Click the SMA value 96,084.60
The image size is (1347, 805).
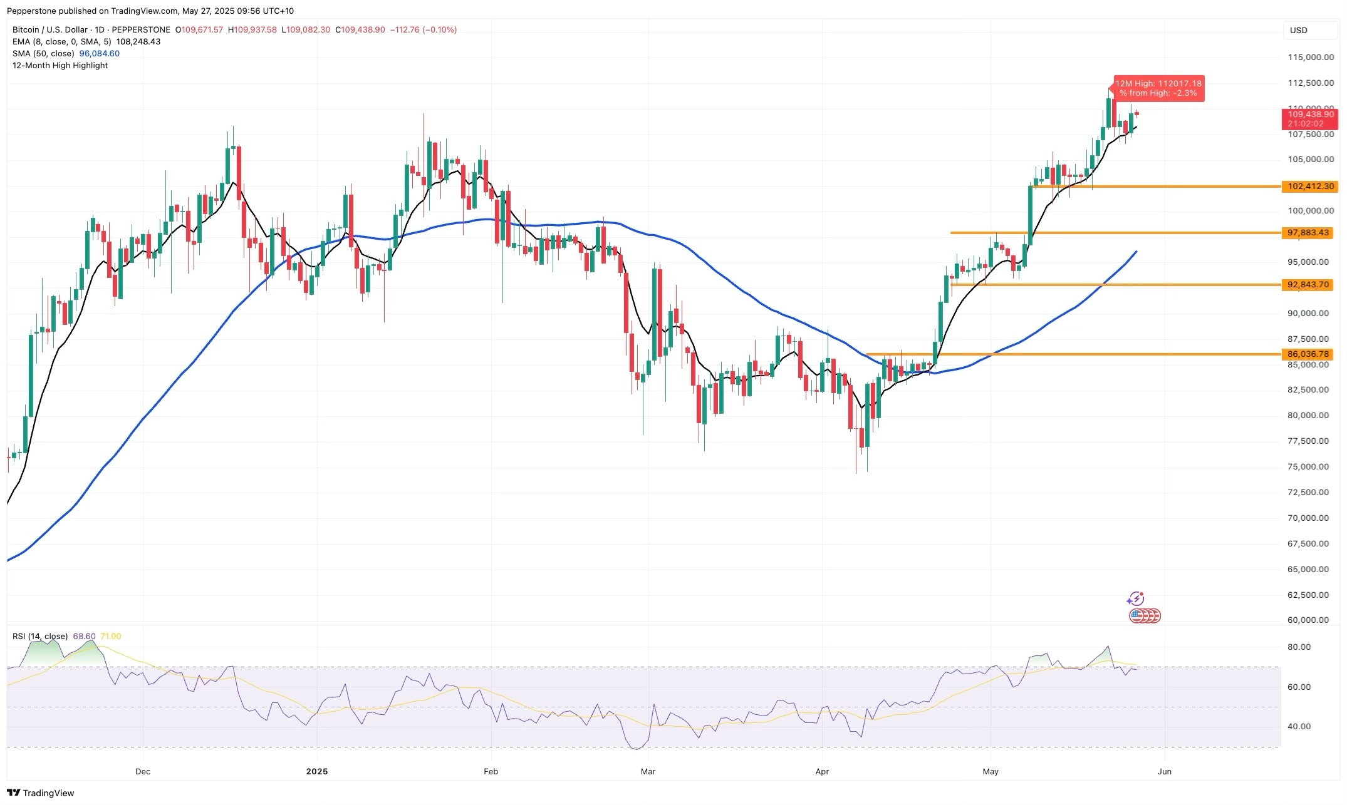(x=99, y=53)
